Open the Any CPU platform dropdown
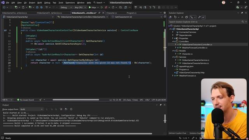Screen dimensions: 249x140 [x=80, y=7]
